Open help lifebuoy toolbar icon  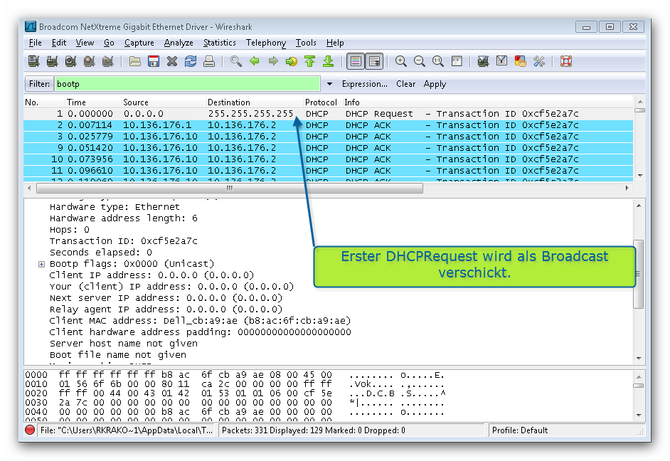(x=566, y=61)
